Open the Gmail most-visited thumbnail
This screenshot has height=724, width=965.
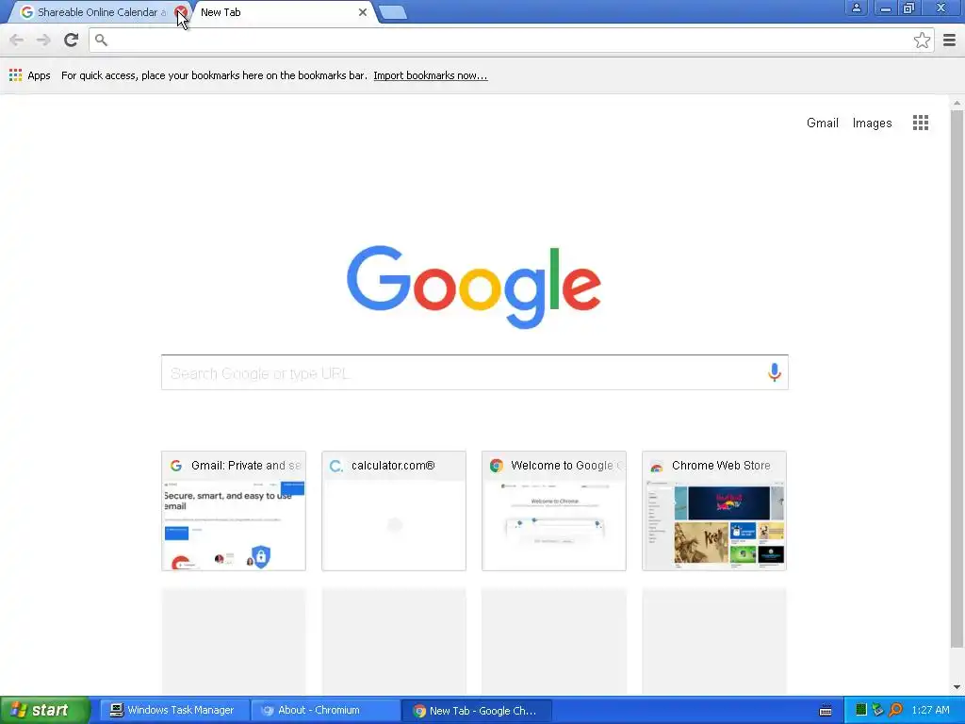coord(234,511)
